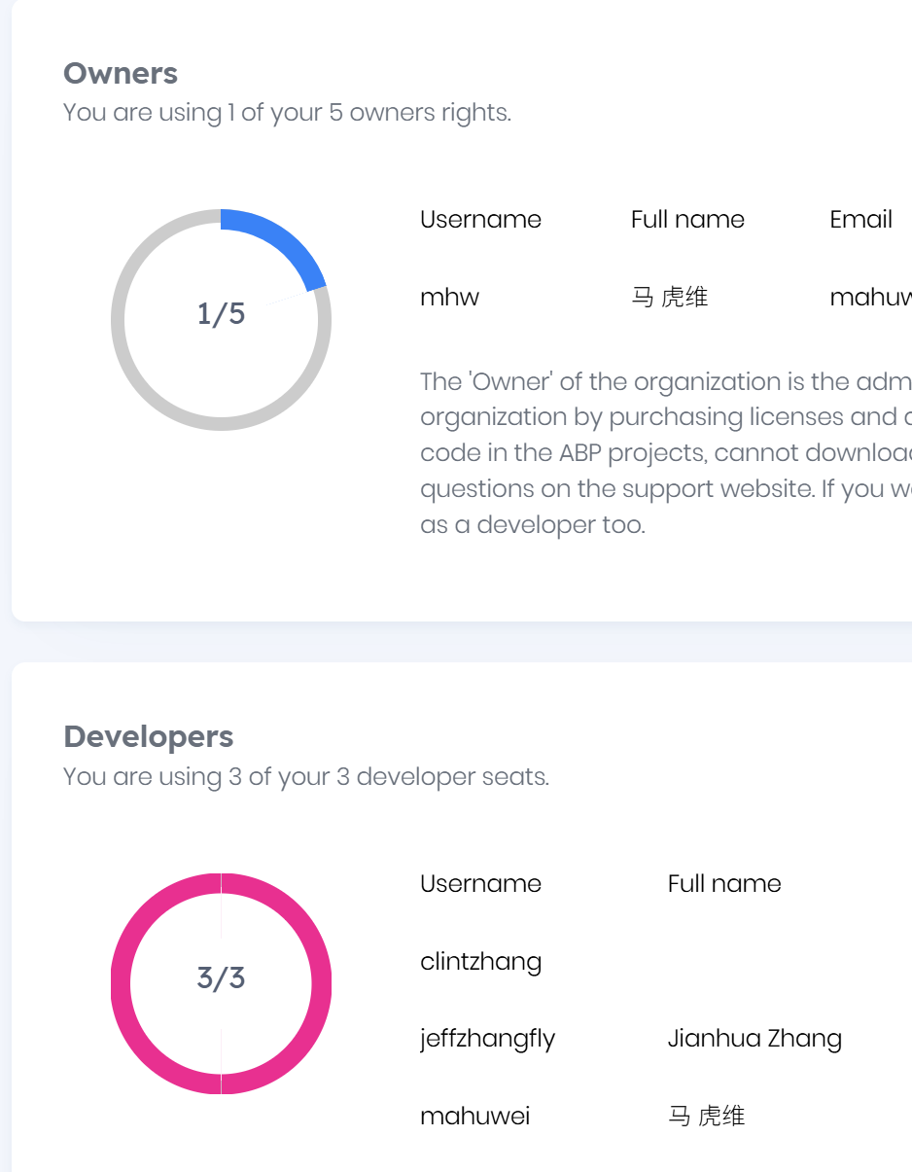Click the Email column header in Owners table
The width and height of the screenshot is (912, 1172).
pyautogui.click(x=860, y=220)
